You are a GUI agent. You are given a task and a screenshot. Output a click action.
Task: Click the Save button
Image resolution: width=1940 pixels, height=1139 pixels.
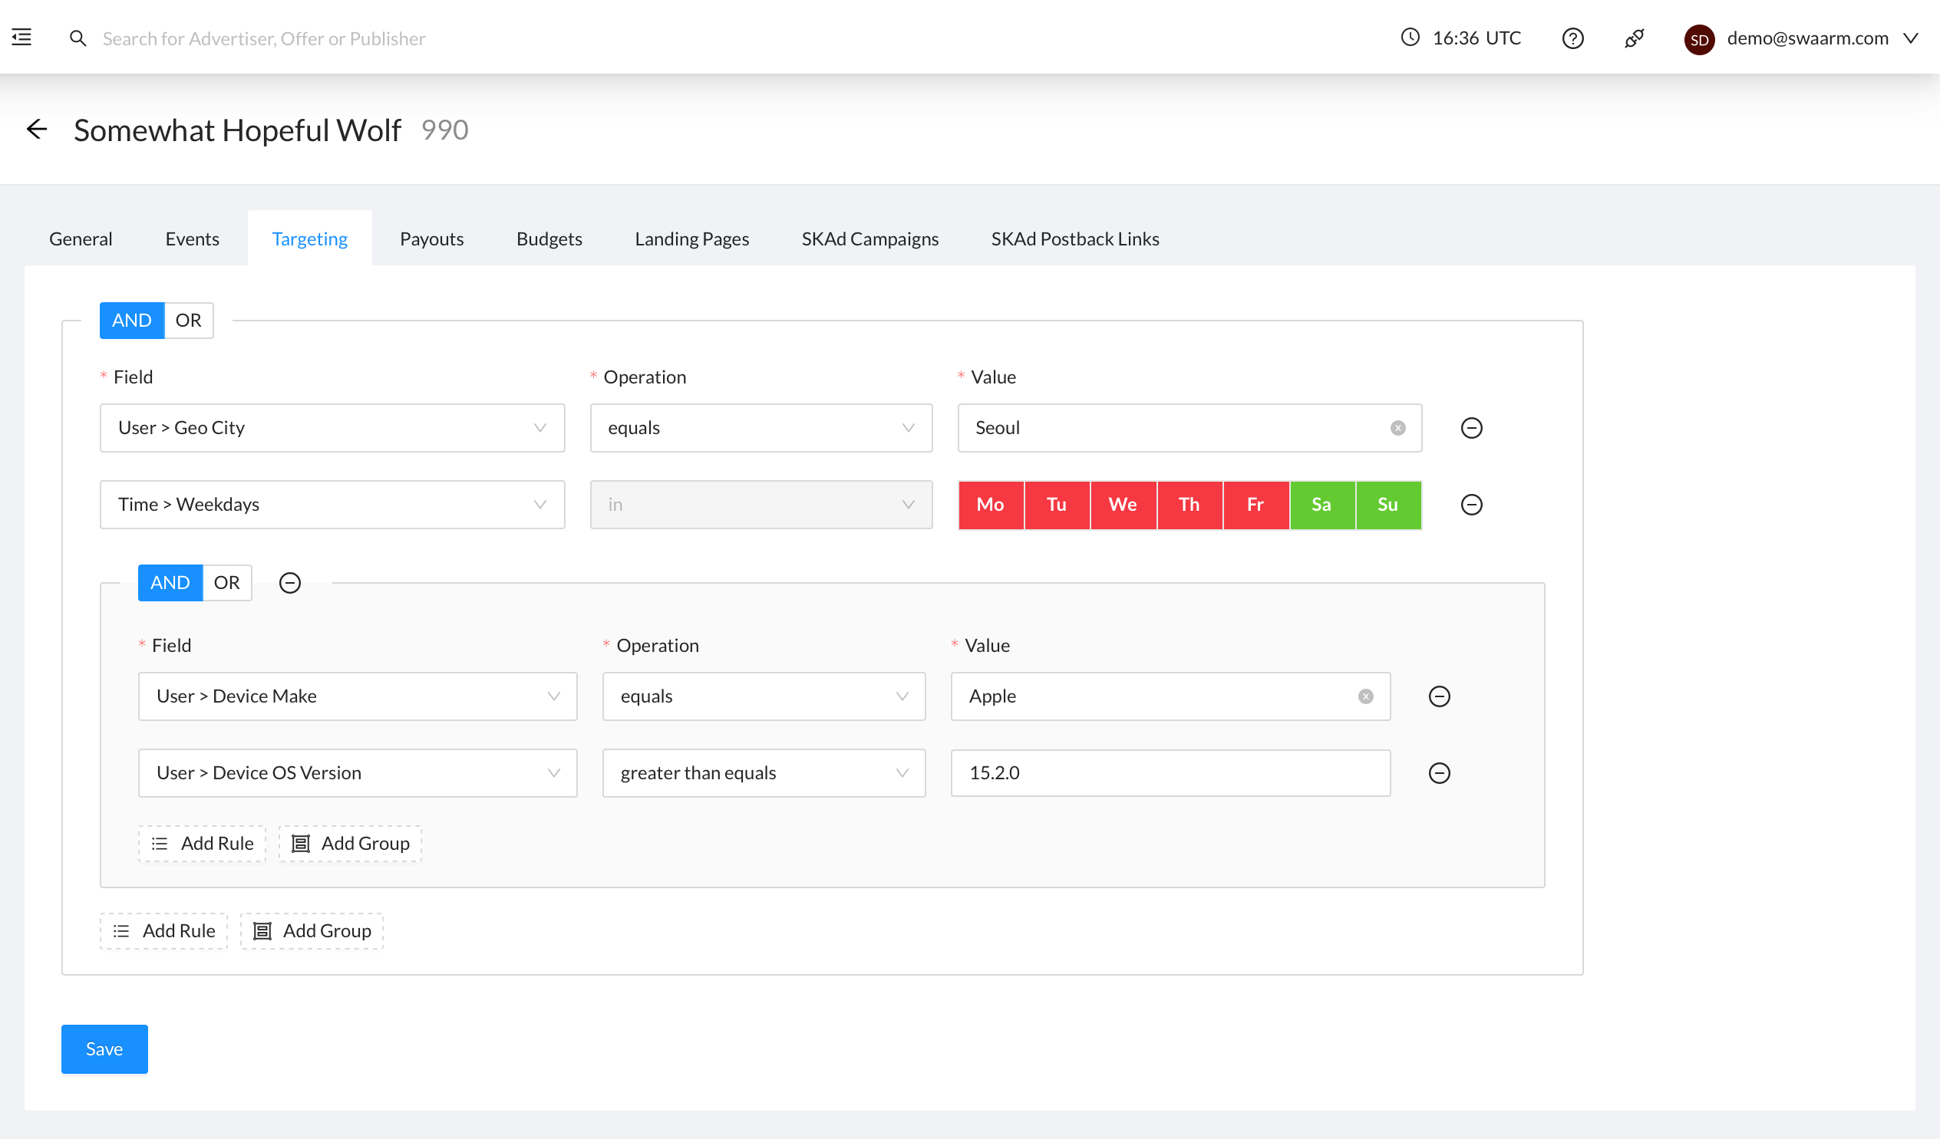pyautogui.click(x=104, y=1049)
